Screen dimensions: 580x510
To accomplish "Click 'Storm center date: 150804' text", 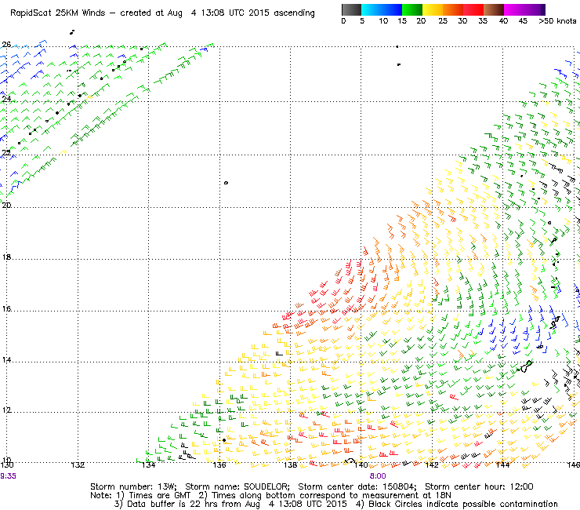I will click(357, 486).
